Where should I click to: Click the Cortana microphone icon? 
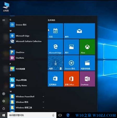pos(53,115)
